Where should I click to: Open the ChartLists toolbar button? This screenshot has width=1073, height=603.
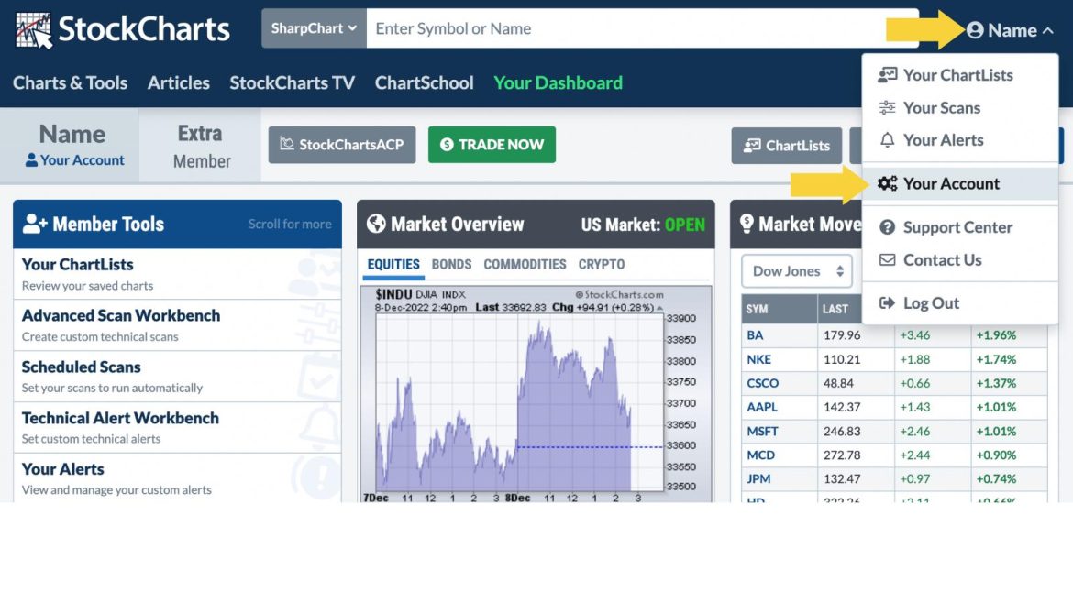(786, 145)
